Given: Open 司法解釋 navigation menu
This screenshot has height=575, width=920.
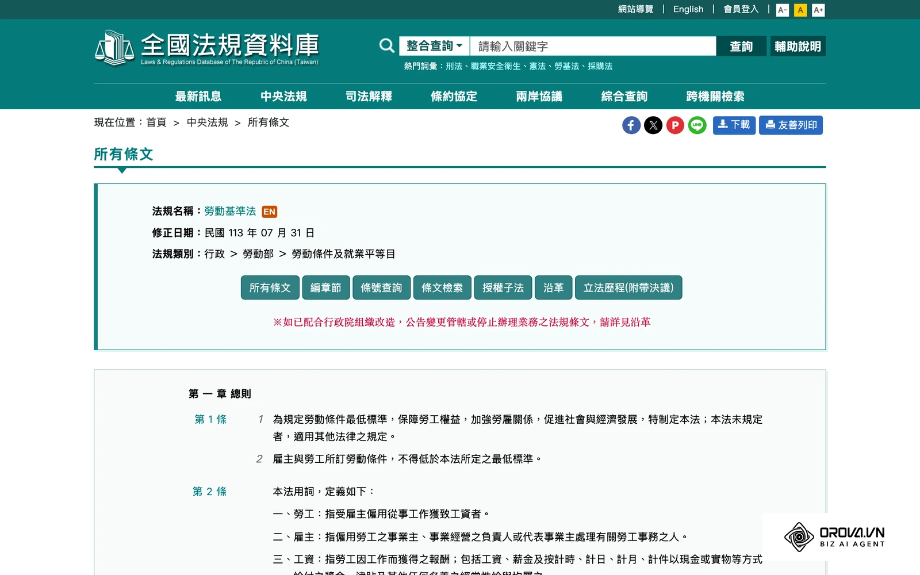Looking at the screenshot, I should pyautogui.click(x=369, y=97).
